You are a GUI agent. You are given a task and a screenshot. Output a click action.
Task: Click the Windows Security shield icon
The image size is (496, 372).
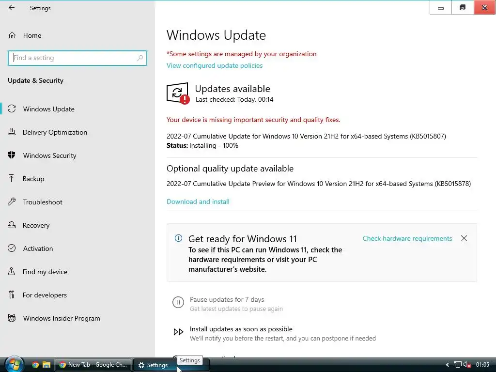tap(12, 155)
